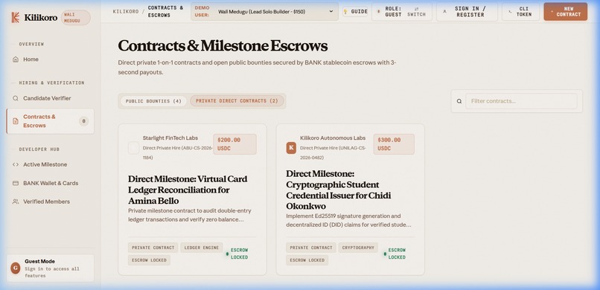Click the Ledger Engine tag
This screenshot has height=290, width=600.
[201, 248]
